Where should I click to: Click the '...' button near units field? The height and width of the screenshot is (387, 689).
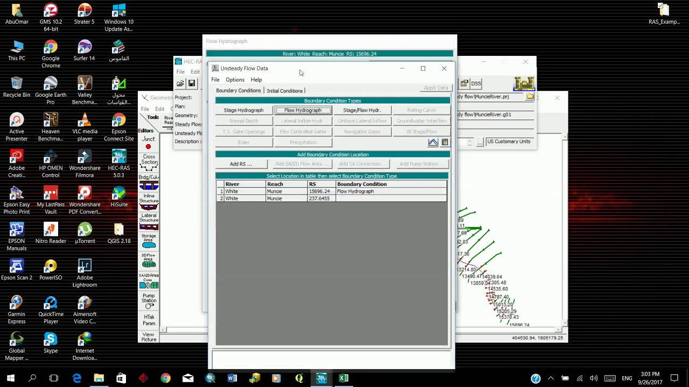click(x=480, y=142)
